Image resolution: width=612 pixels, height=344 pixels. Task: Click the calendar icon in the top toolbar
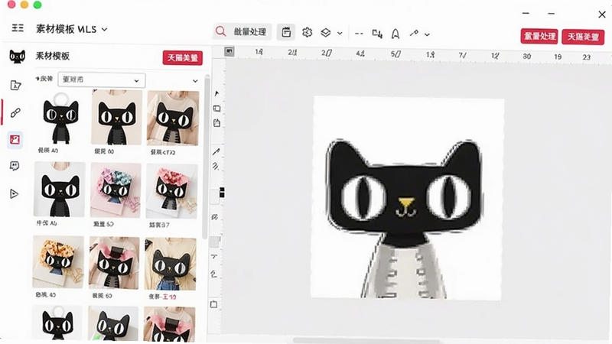pyautogui.click(x=286, y=32)
